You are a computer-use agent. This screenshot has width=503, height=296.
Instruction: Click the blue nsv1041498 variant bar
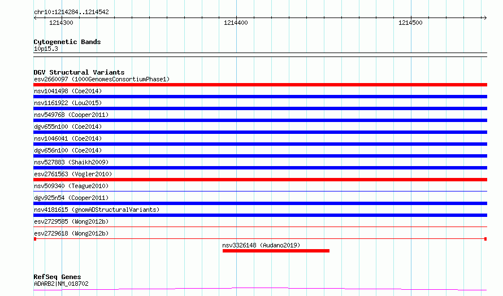(x=260, y=97)
